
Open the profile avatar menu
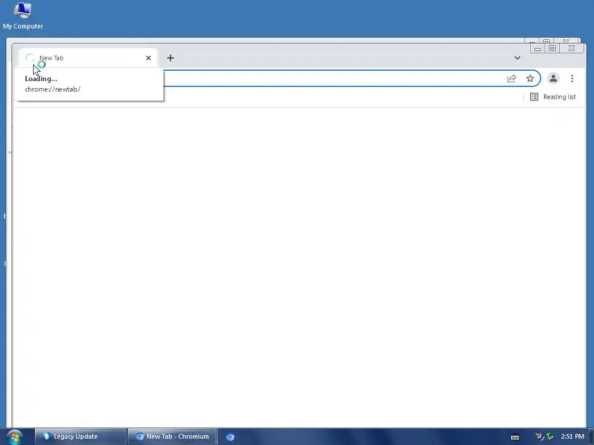(553, 78)
